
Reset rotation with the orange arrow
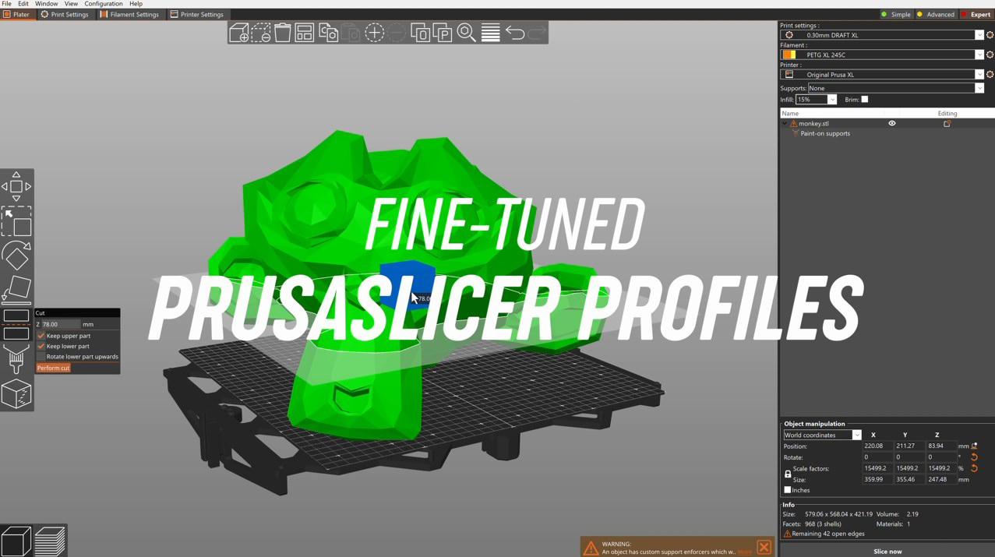pos(974,457)
